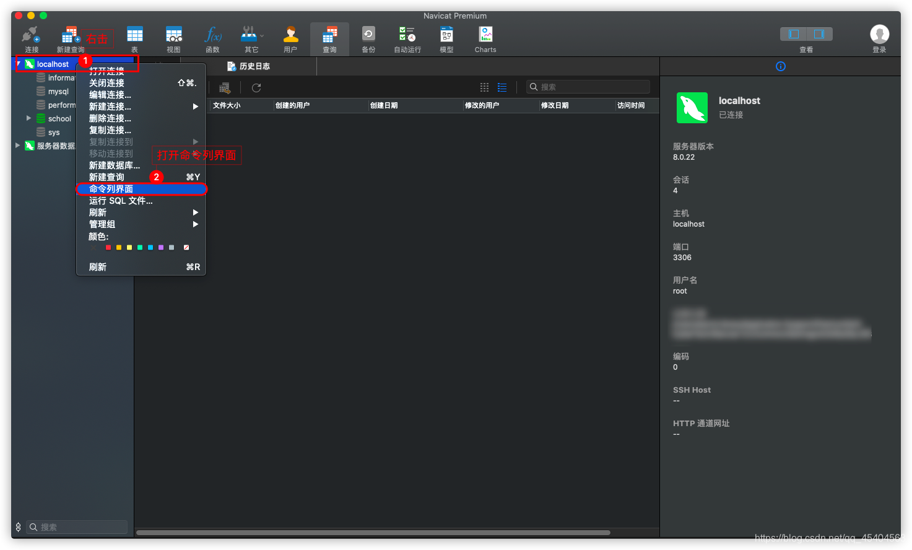This screenshot has width=912, height=550.
Task: Collapse the localhost connection tree
Action: coord(18,64)
